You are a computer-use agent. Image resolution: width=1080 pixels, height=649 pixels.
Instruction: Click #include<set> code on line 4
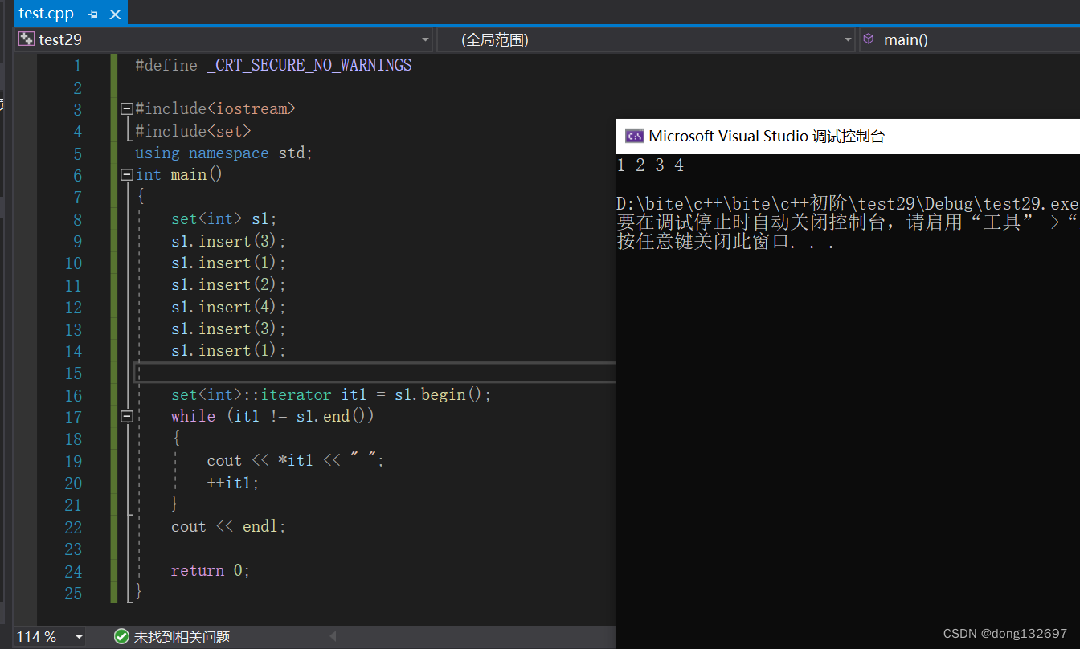point(193,131)
